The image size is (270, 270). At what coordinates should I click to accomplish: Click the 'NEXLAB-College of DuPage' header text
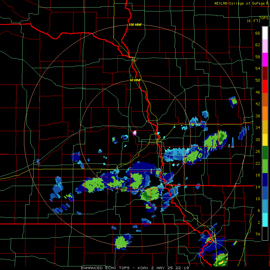click(239, 3)
